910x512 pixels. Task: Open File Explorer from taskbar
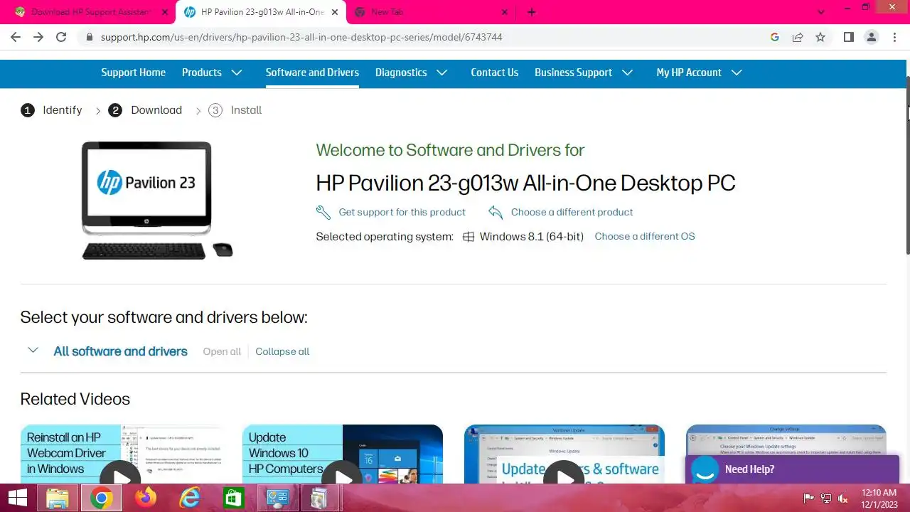tap(58, 498)
